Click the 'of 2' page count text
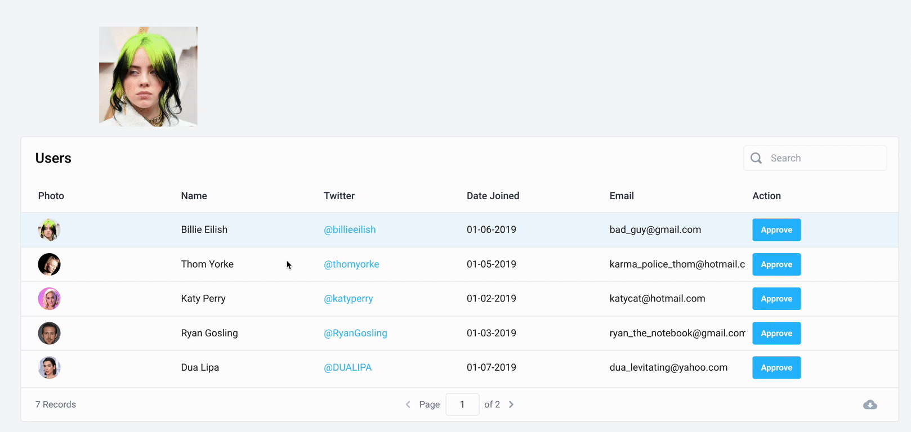911x432 pixels. click(492, 404)
